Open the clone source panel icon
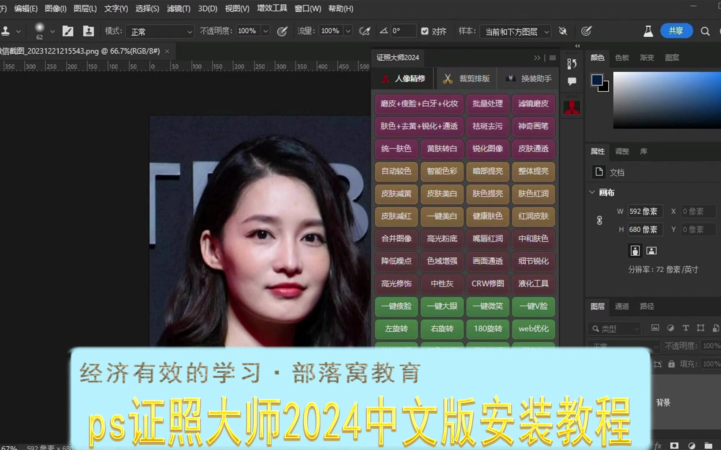Viewport: 721px width, 450px height. (88, 31)
